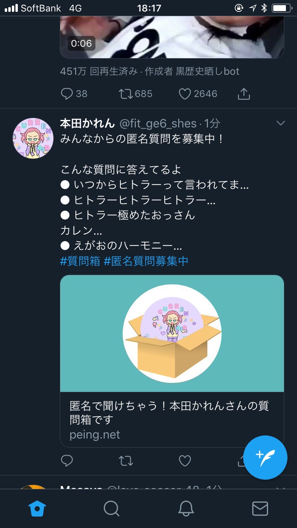Open the @fit_ge6_shes username handle
The width and height of the screenshot is (297, 528).
click(158, 123)
